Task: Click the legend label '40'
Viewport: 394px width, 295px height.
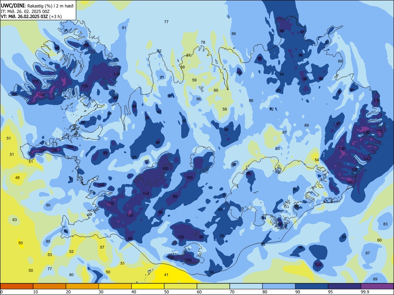Action: pyautogui.click(x=134, y=292)
